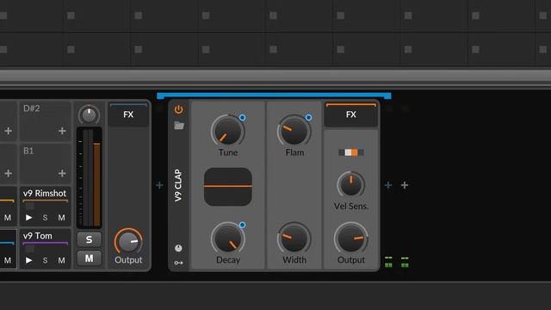Image resolution: width=551 pixels, height=310 pixels.
Task: Mute the v9 Rimshot pad
Action: pos(61,218)
